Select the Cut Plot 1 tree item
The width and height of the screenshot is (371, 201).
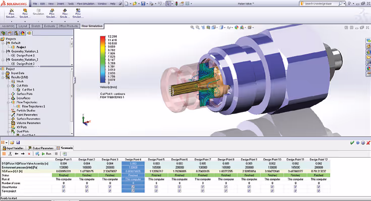[28, 89]
